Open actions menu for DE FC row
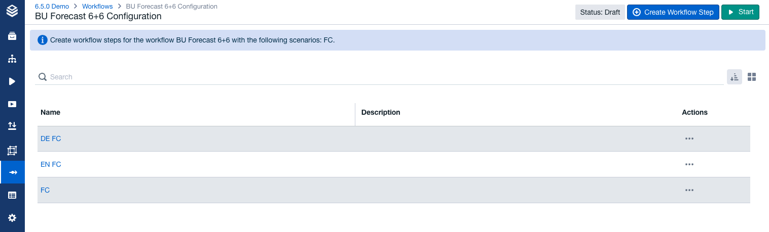This screenshot has height=232, width=769. 689,138
